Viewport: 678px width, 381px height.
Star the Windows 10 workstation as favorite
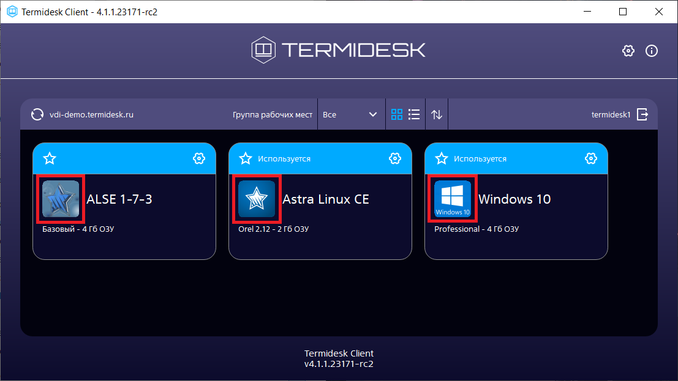pos(442,158)
